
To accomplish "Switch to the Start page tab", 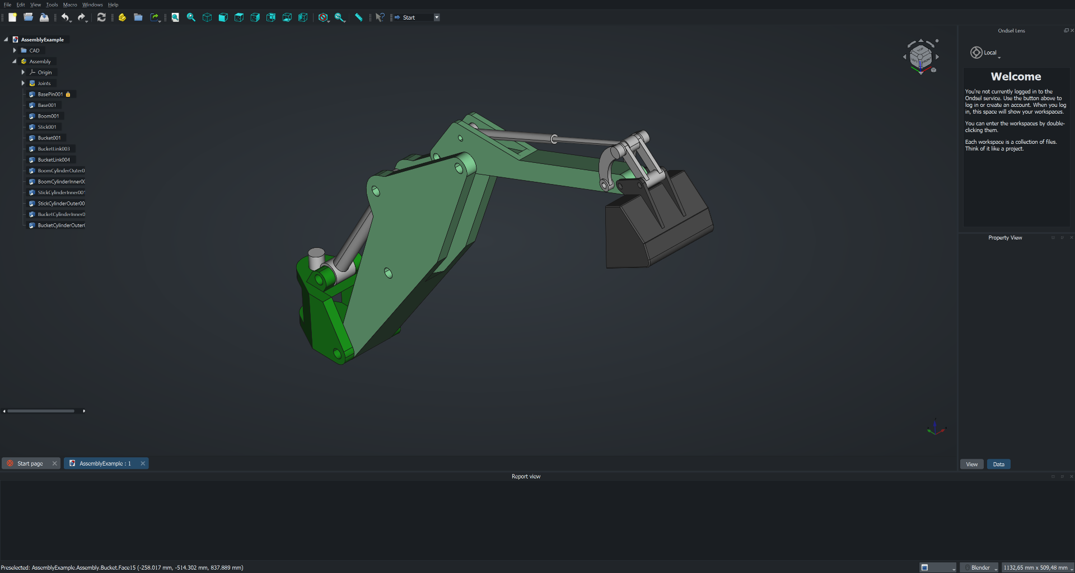I will tap(30, 463).
